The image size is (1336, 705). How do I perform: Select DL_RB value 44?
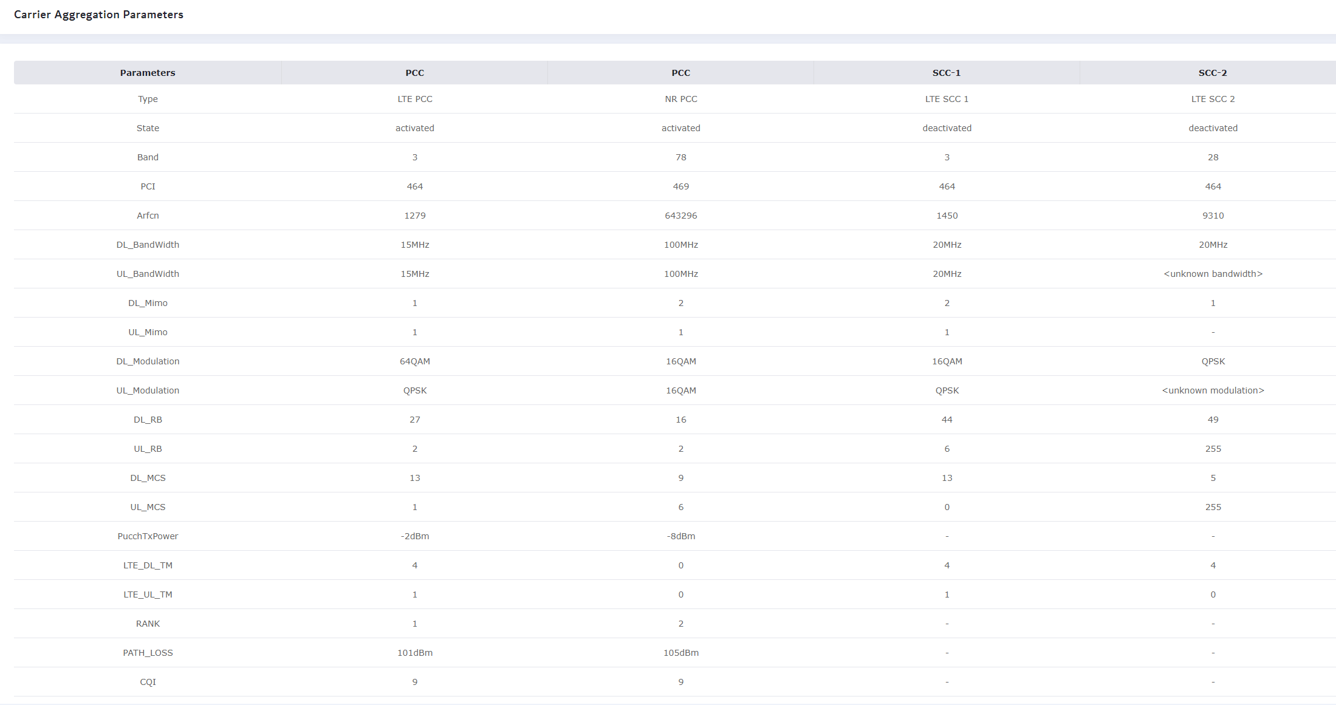pos(947,420)
